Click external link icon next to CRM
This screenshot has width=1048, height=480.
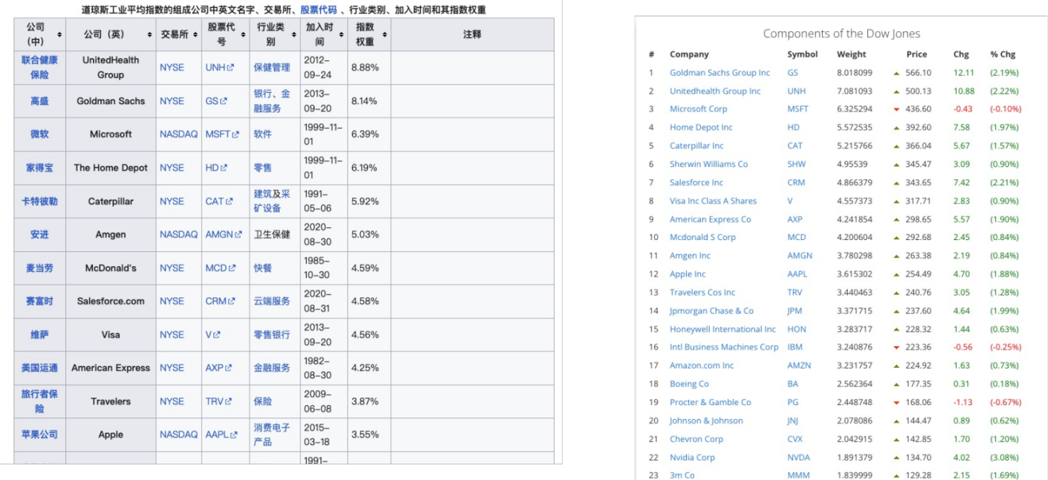(232, 302)
